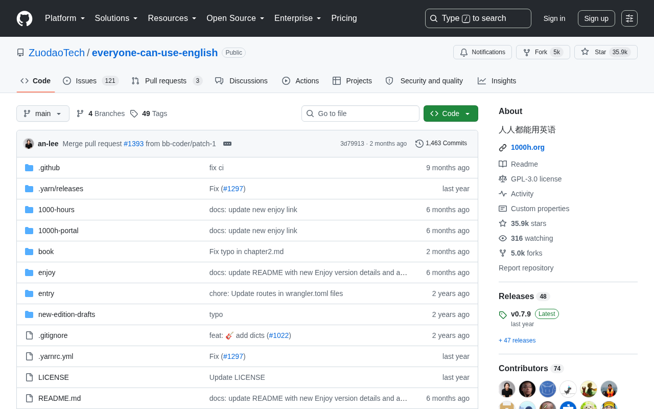The width and height of the screenshot is (654, 409).
Task: Open the #1022 link in .gitignore row
Action: [279, 335]
